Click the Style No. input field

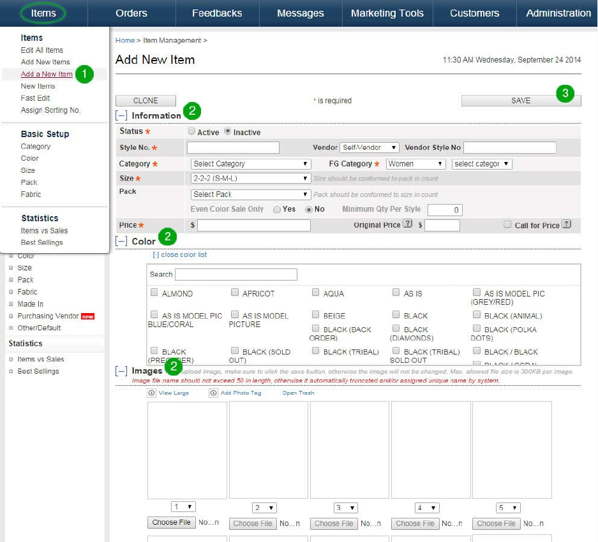click(x=233, y=148)
